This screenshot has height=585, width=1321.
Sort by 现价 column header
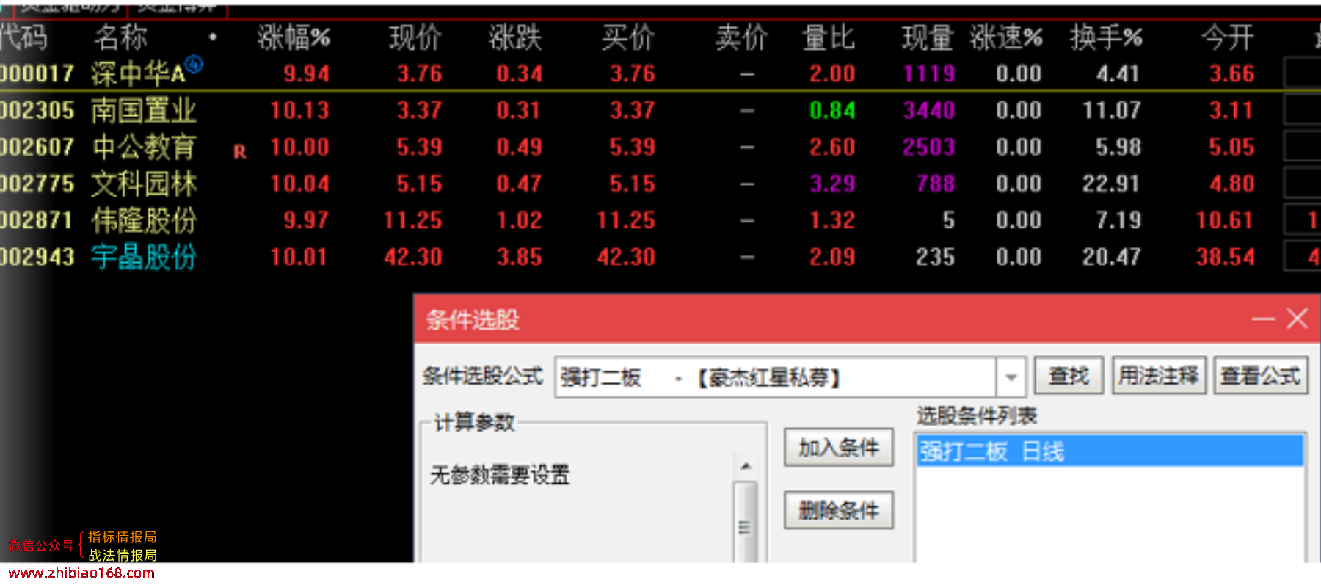pos(415,37)
